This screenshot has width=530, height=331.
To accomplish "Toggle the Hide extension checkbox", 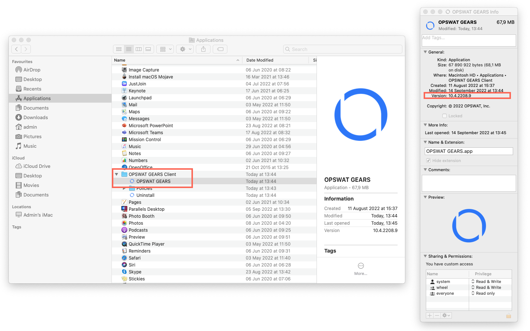I will pyautogui.click(x=428, y=161).
